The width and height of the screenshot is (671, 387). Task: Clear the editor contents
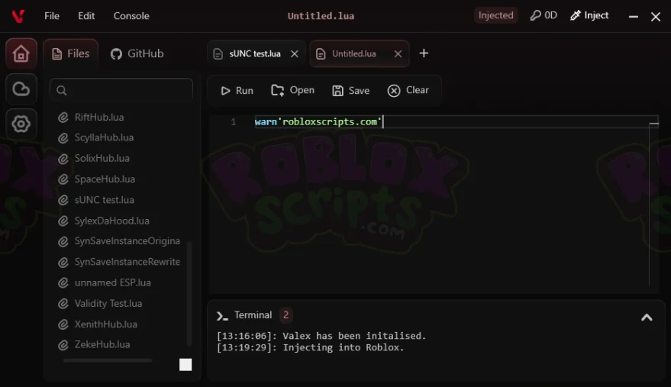pyautogui.click(x=408, y=90)
